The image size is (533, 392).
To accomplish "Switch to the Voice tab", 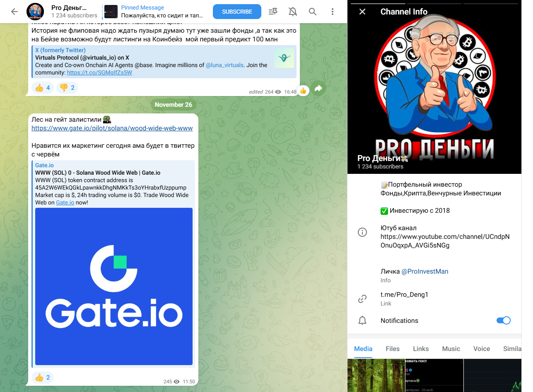I will click(x=482, y=349).
